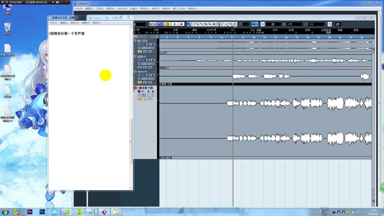The height and width of the screenshot is (216, 384).
Task: Open Notepad 文件(F) menu
Action: pyautogui.click(x=53, y=23)
